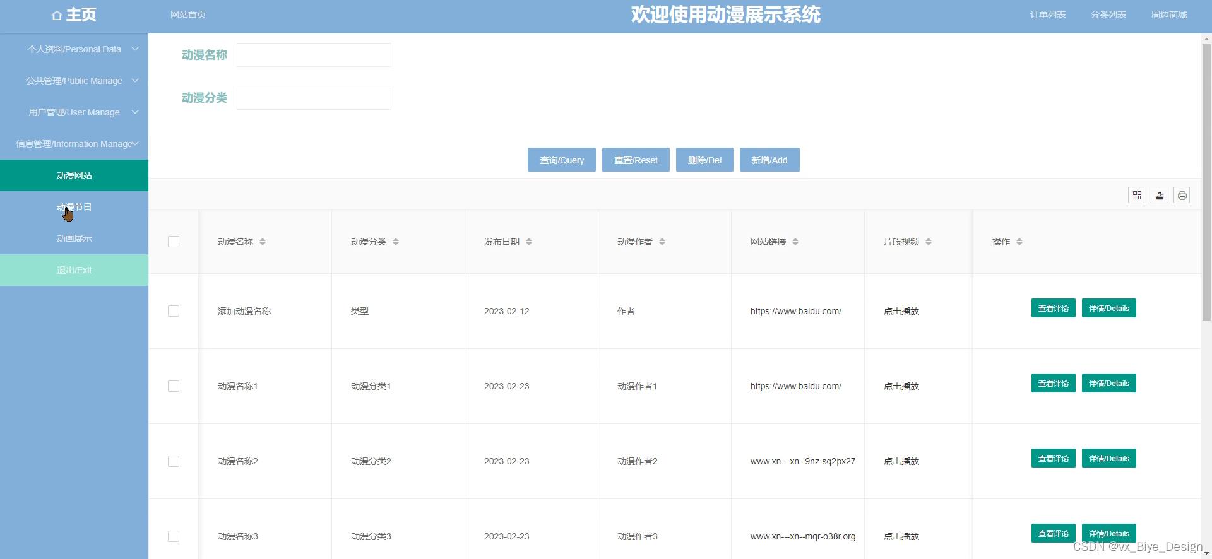Click 详情/Details for 添加动漫名称 row

[1109, 308]
